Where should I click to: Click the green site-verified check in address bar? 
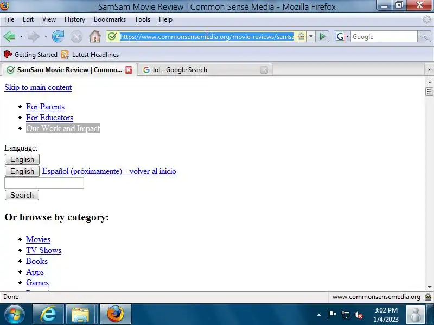click(112, 36)
